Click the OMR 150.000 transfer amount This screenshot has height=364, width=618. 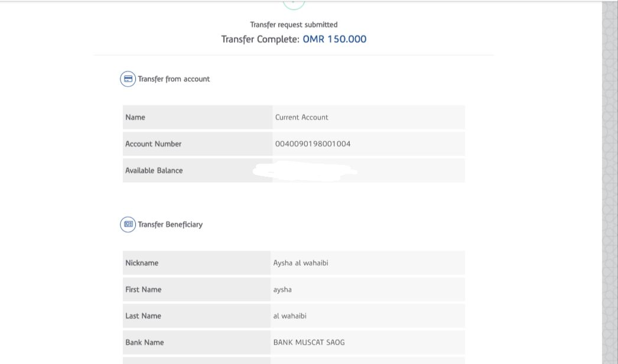click(334, 40)
